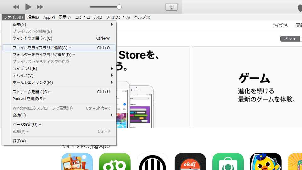Open the App(P) menu
Viewport: 302px width, 170px height.
tap(49, 17)
